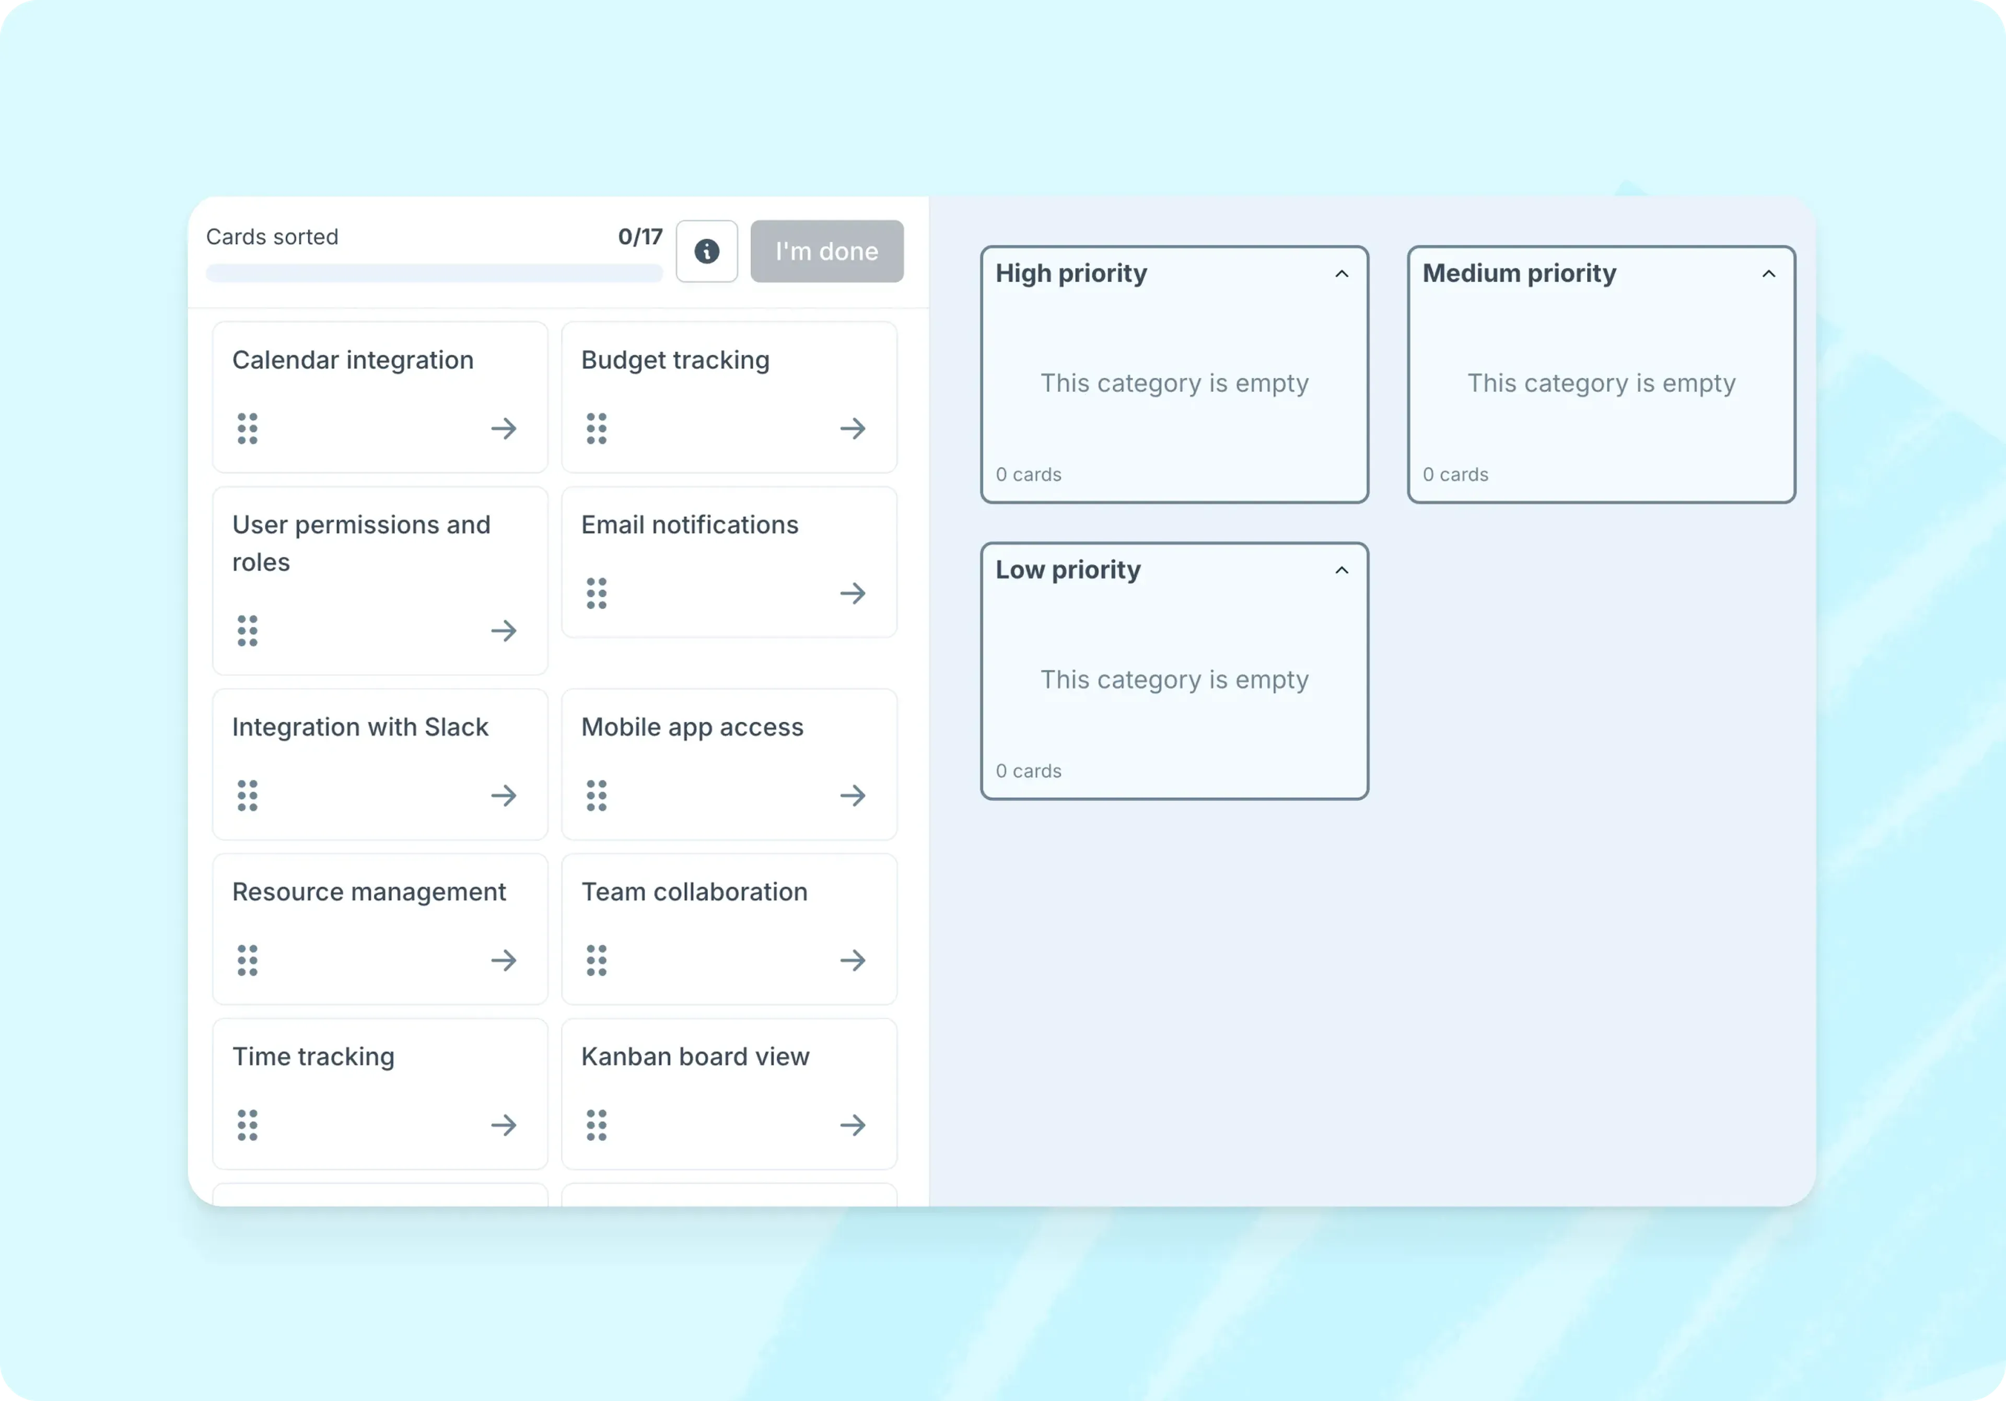2006x1401 pixels.
Task: Collapse the Low priority category
Action: 1341,570
